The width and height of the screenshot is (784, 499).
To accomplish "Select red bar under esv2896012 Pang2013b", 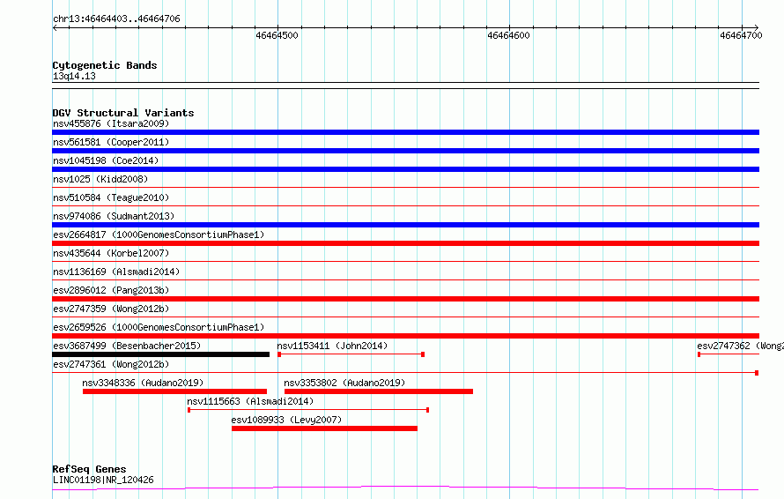I will pos(405,299).
